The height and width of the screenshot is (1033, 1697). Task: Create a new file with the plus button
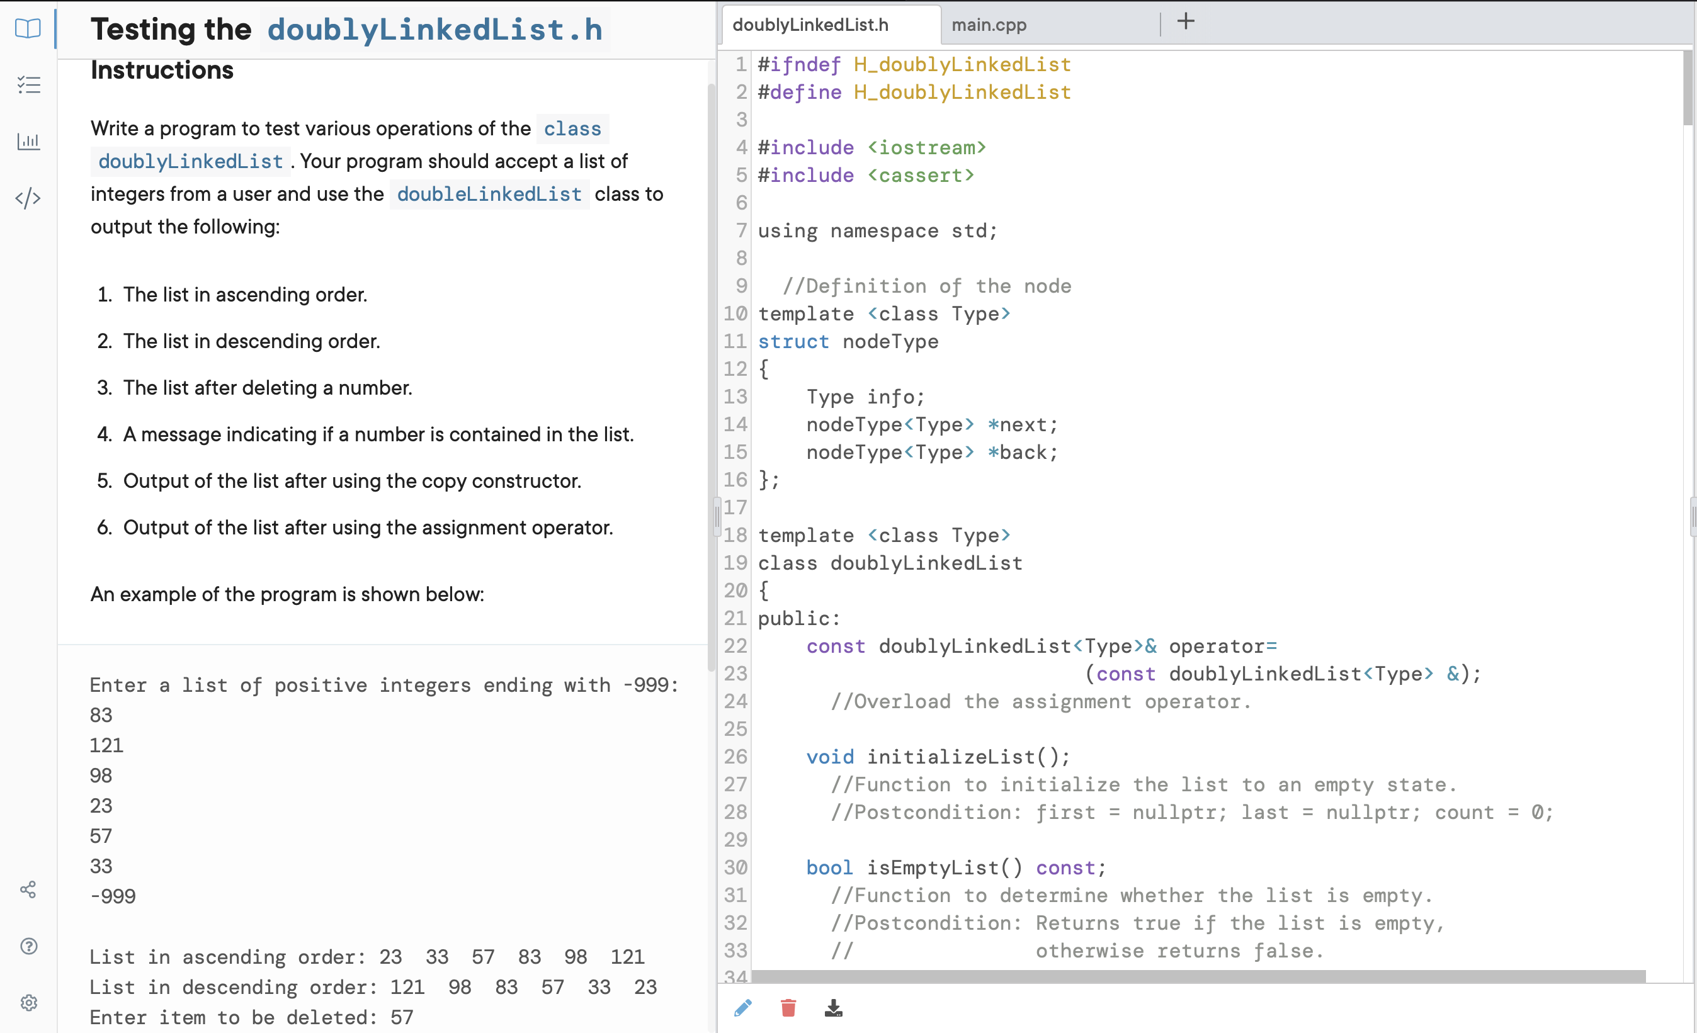click(1185, 21)
